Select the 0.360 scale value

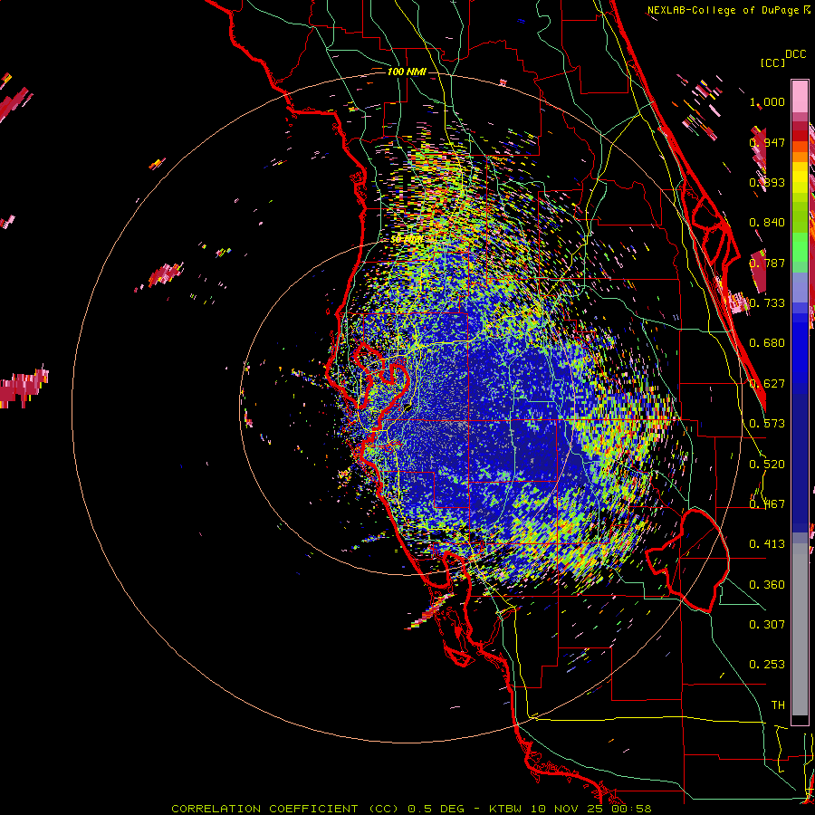(x=767, y=585)
